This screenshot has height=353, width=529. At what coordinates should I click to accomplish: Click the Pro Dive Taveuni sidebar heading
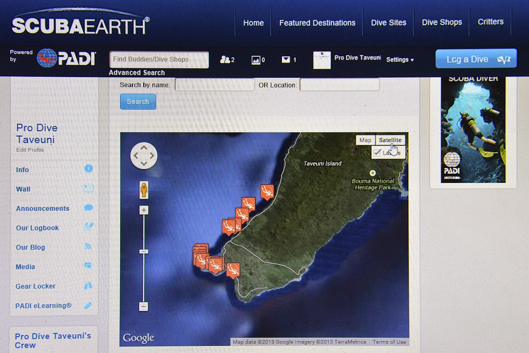[37, 134]
